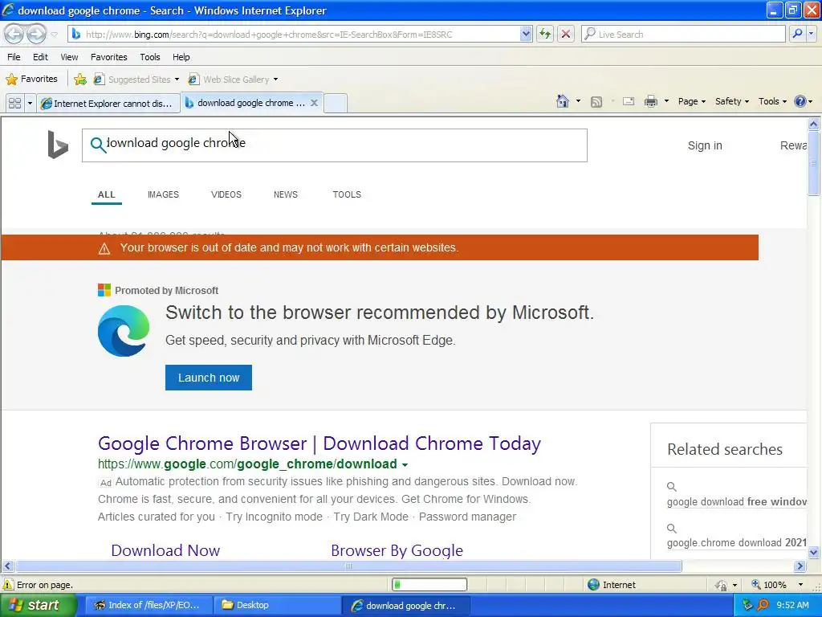Image resolution: width=822 pixels, height=617 pixels.
Task: Click the vertical scrollbar down arrow
Action: tap(814, 552)
